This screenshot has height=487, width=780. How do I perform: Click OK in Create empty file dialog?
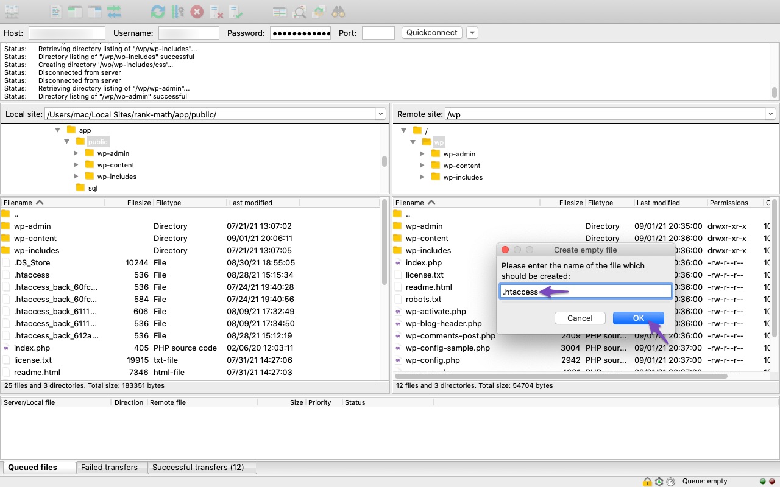639,318
